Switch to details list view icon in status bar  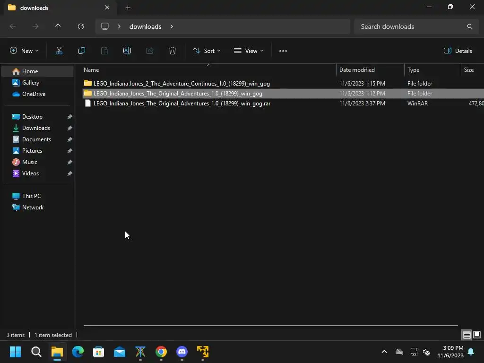click(x=467, y=335)
